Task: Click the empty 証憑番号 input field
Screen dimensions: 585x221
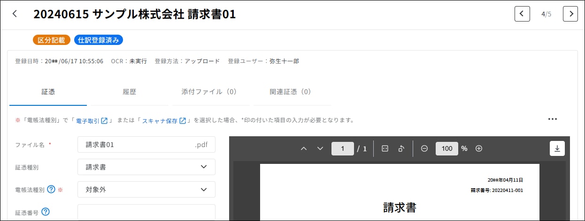Action: pyautogui.click(x=146, y=212)
